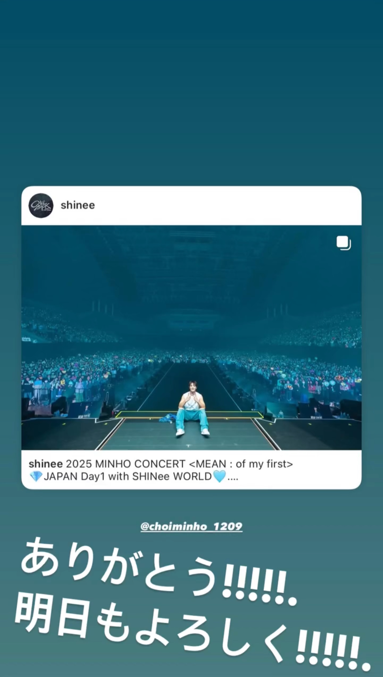Tap the blue towel lying on stage
The image size is (383, 677).
pos(168,418)
